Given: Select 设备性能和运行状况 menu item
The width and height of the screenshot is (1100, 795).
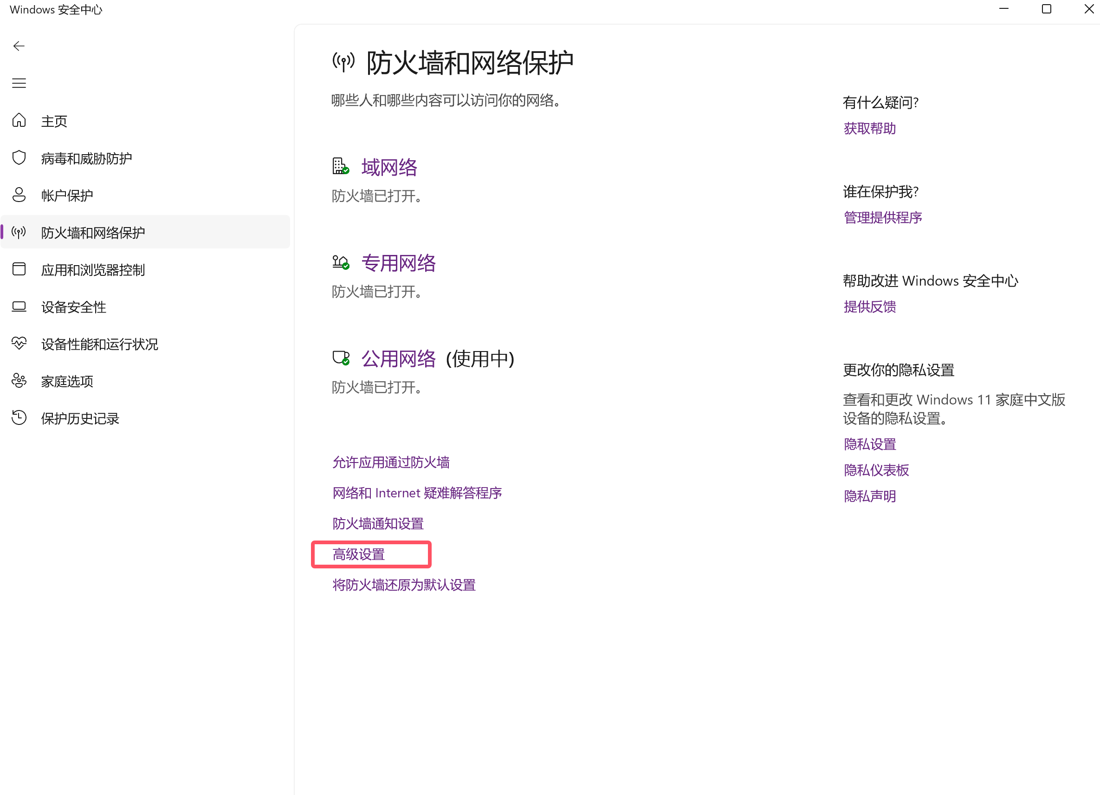Looking at the screenshot, I should (99, 344).
